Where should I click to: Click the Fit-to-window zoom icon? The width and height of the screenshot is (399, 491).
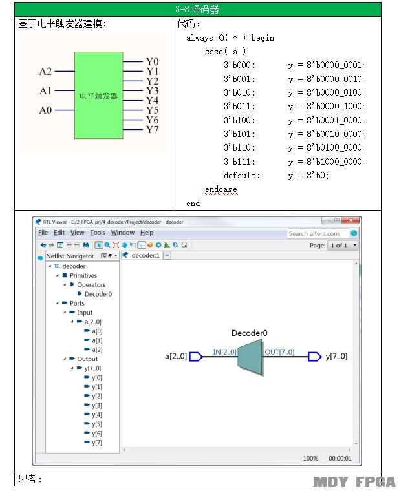[x=116, y=245]
